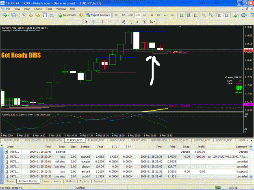Image resolution: width=254 pixels, height=190 pixels.
Task: Open the Journal terminal tab
Action: pos(98,181)
